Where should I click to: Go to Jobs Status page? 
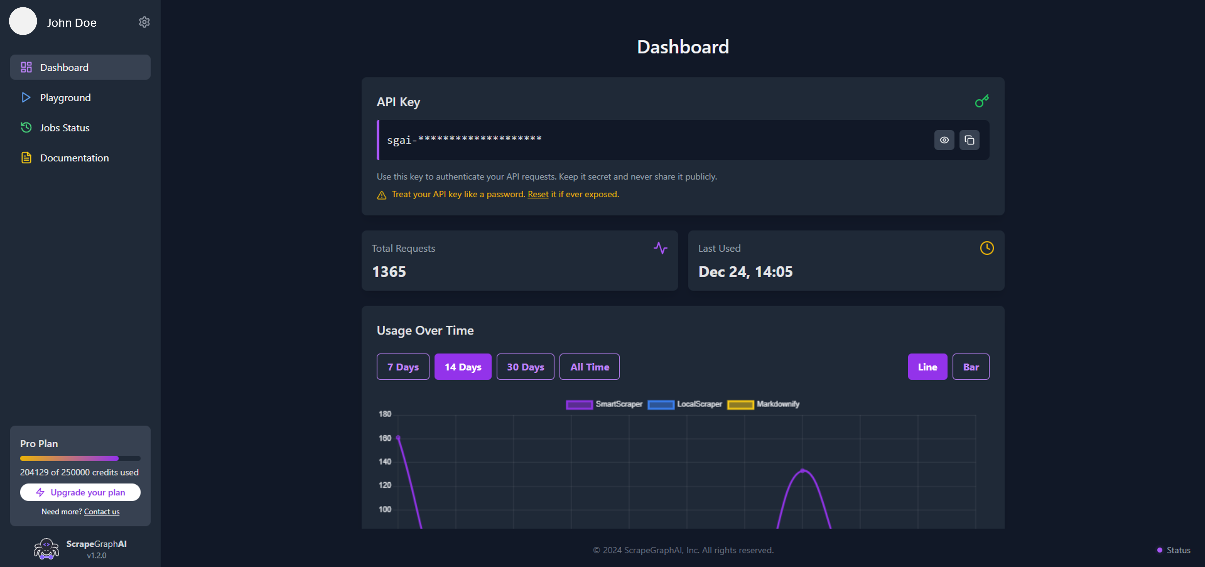pos(65,128)
